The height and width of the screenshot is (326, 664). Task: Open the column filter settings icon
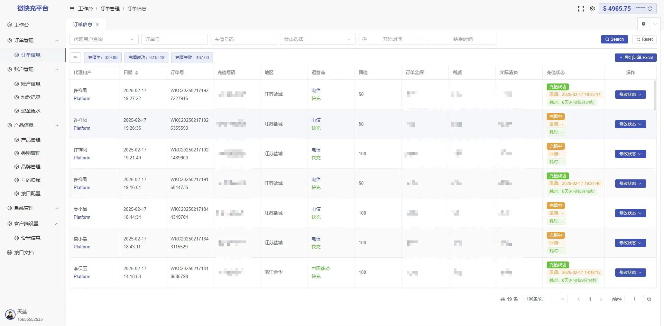[75, 58]
